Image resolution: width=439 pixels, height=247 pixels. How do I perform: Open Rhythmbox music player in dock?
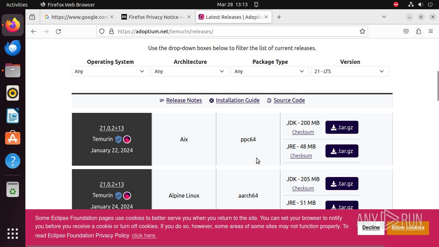tap(13, 93)
